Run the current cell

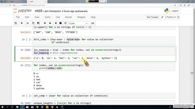56,23
